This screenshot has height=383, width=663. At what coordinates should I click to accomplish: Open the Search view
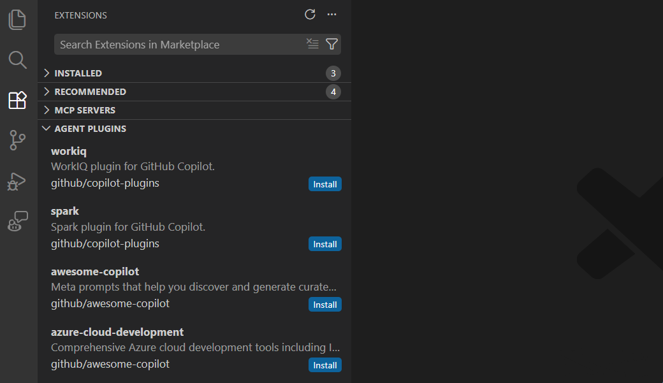coord(17,59)
